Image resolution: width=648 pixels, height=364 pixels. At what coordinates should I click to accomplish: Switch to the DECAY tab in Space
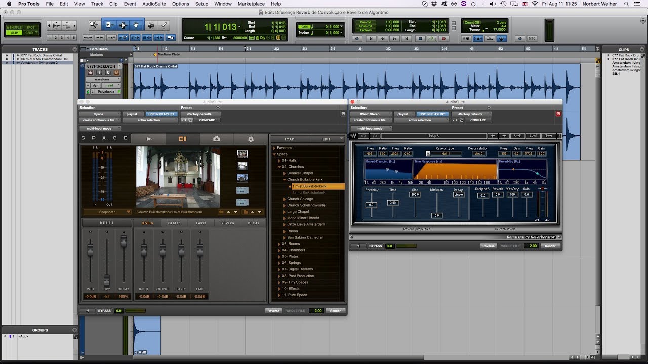coord(254,223)
